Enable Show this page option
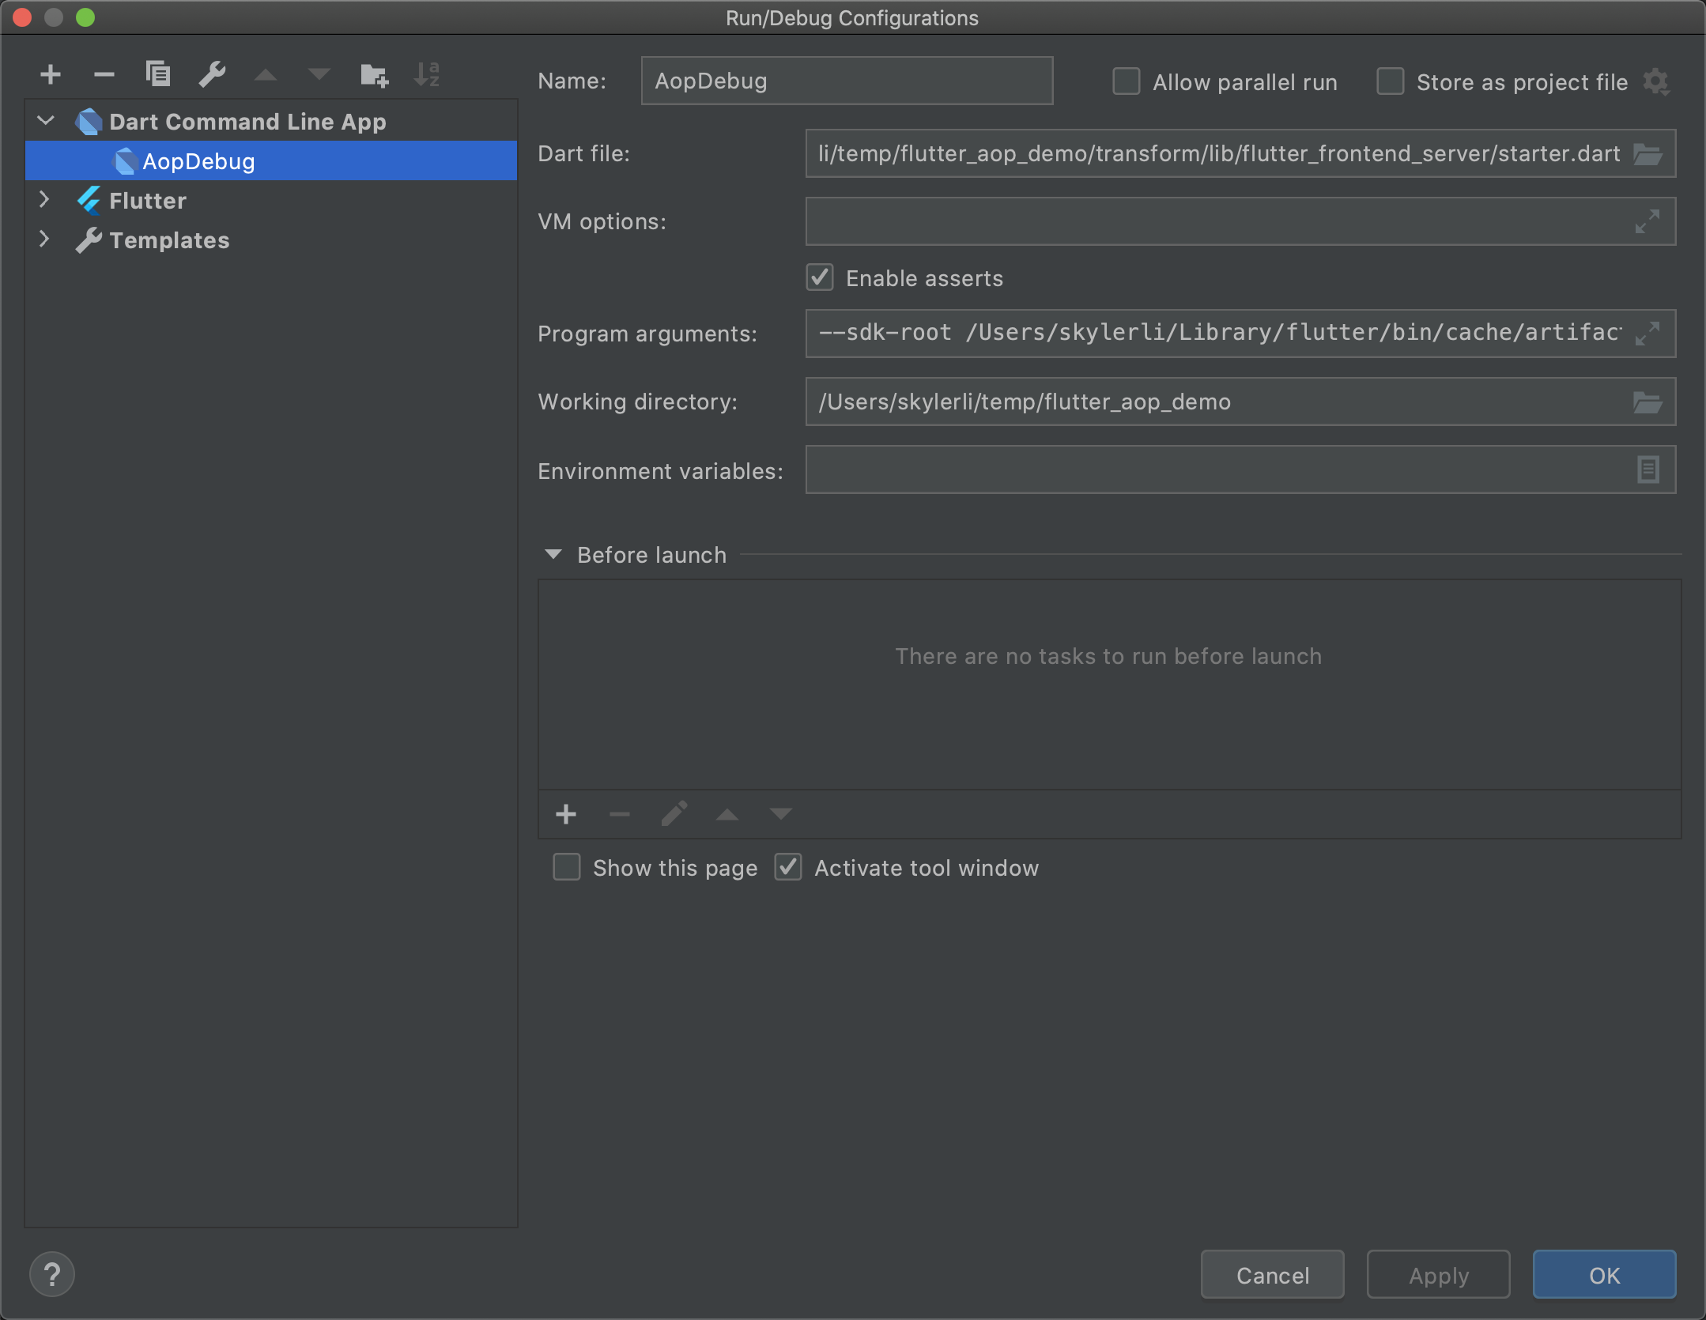 point(566,867)
